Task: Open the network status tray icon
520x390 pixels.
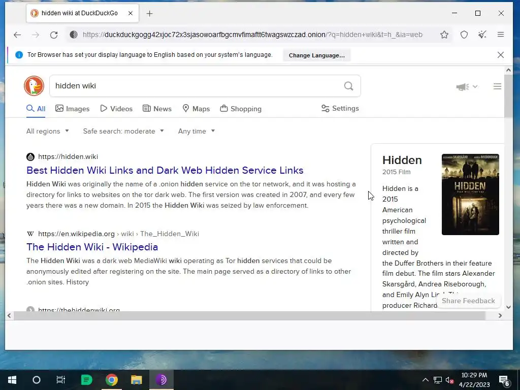Action: [x=438, y=380]
